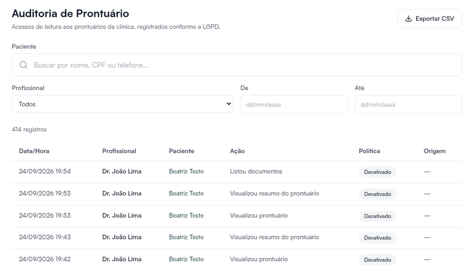Viewport: 470px width, 268px height.
Task: Click Visualizou resumo do prontuário in 19:43 row
Action: point(274,237)
